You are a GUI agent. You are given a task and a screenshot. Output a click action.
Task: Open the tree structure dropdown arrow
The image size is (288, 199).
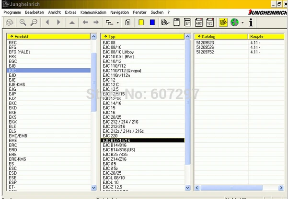point(118,23)
